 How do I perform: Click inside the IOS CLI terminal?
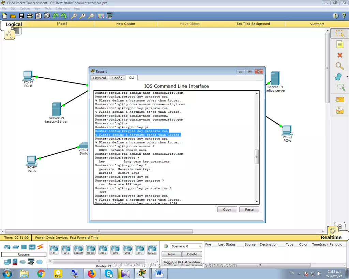[x=174, y=147]
